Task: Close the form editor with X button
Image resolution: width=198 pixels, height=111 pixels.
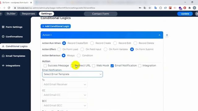Action: (197, 14)
